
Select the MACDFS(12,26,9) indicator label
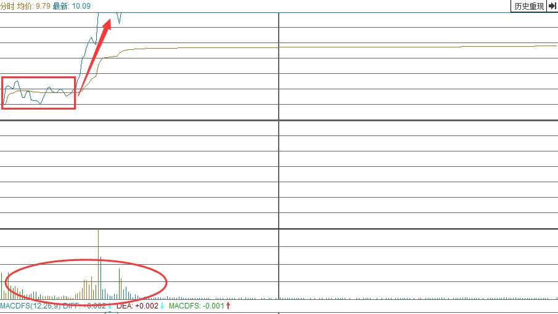(x=30, y=306)
